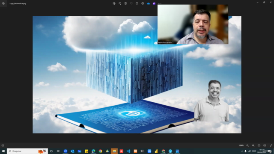Click the actual size icon
274x154 pixels.
(265, 145)
